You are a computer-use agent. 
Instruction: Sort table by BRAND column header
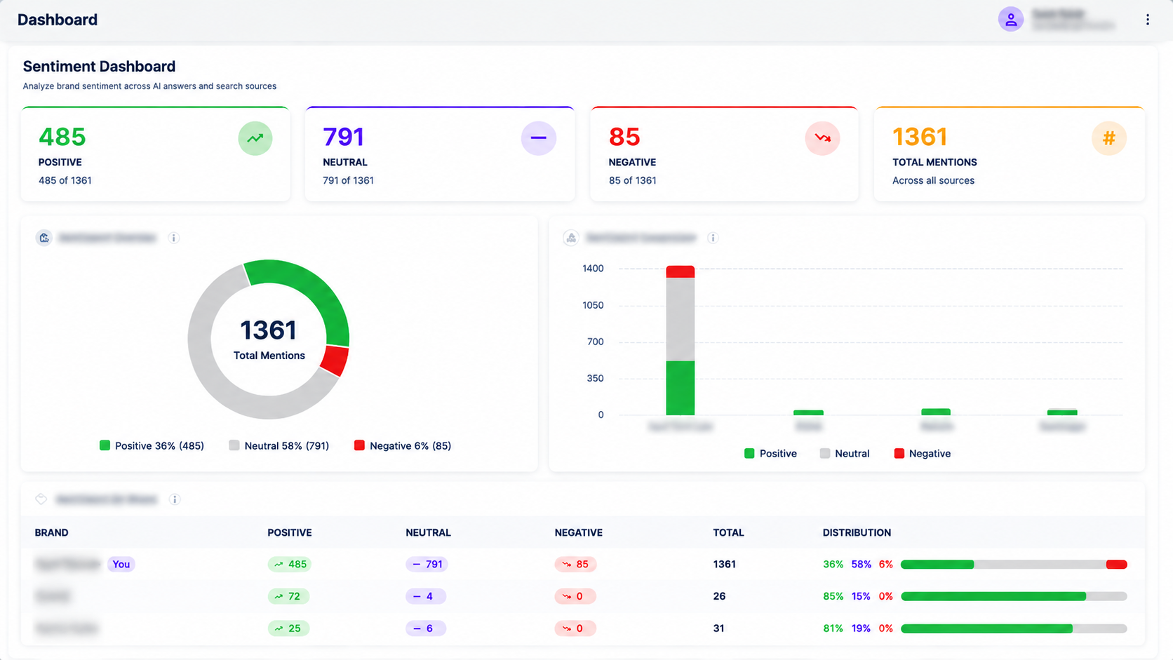click(x=51, y=532)
